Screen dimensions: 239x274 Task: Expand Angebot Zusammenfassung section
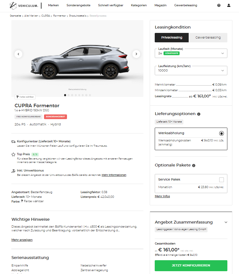[x=226, y=222]
